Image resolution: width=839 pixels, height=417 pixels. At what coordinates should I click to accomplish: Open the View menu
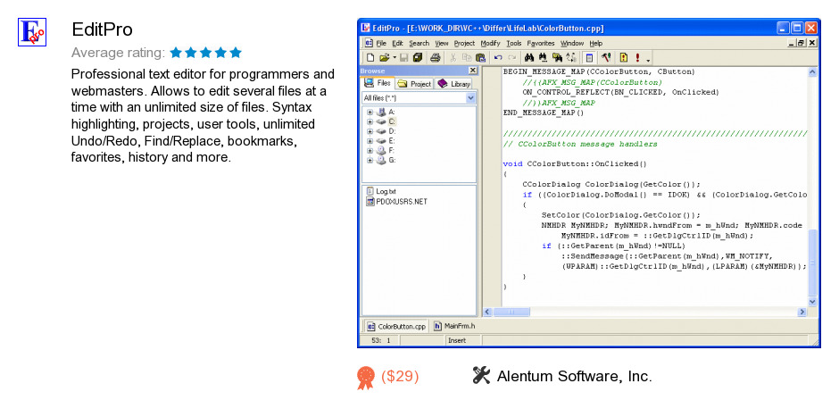coord(442,44)
